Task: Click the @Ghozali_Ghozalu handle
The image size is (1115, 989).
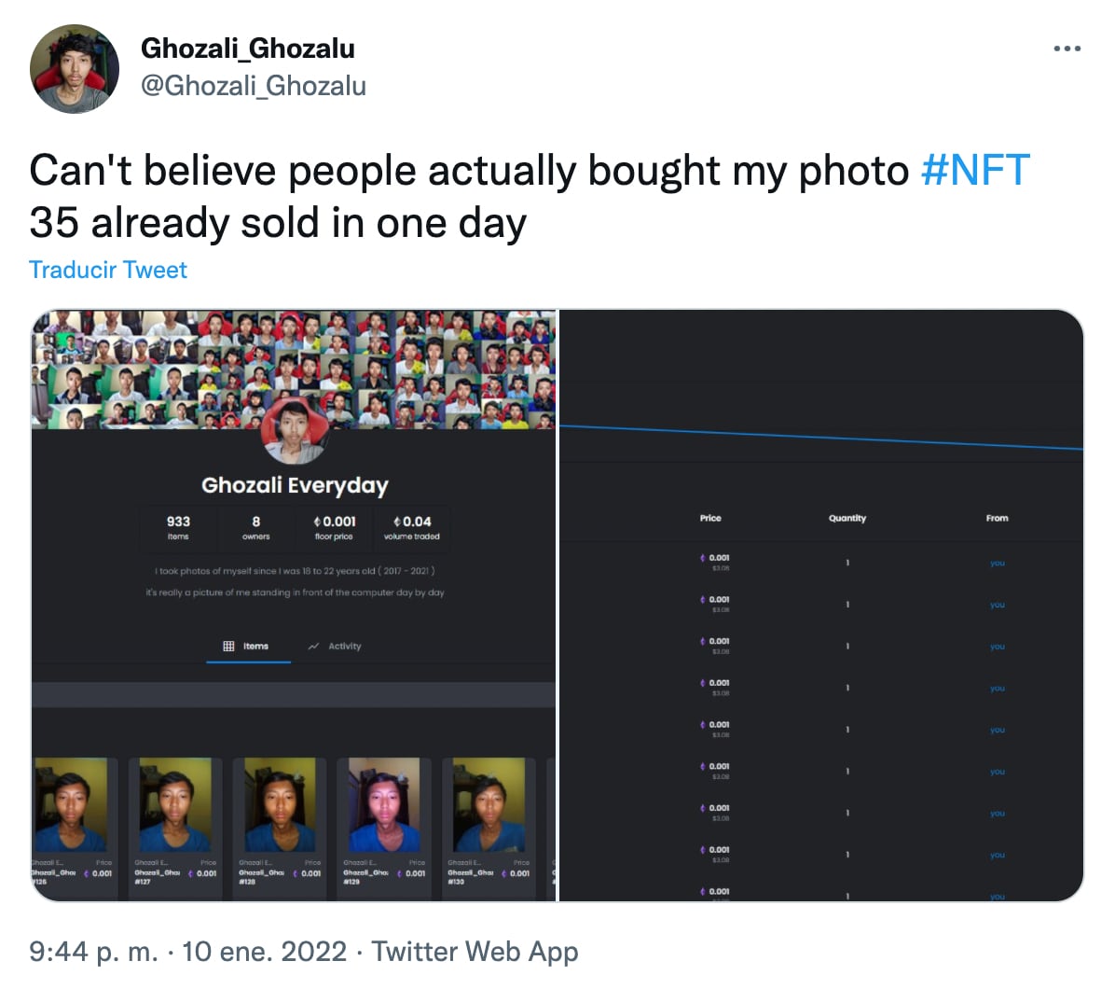Action: pyautogui.click(x=254, y=86)
